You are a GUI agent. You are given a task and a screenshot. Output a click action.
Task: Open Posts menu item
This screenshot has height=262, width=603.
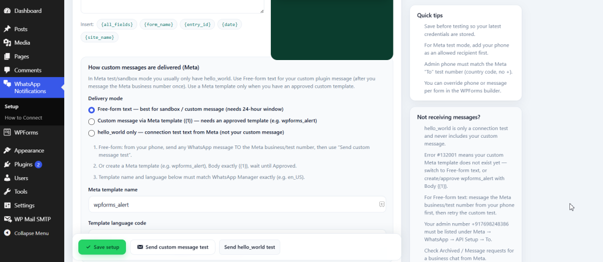[32, 29]
